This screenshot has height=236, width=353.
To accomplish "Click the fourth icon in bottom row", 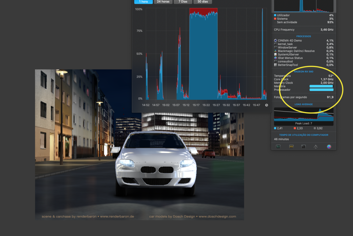I will 316,146.
